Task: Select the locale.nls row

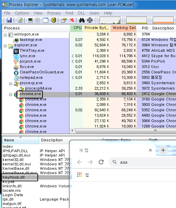Action: (x=36, y=190)
